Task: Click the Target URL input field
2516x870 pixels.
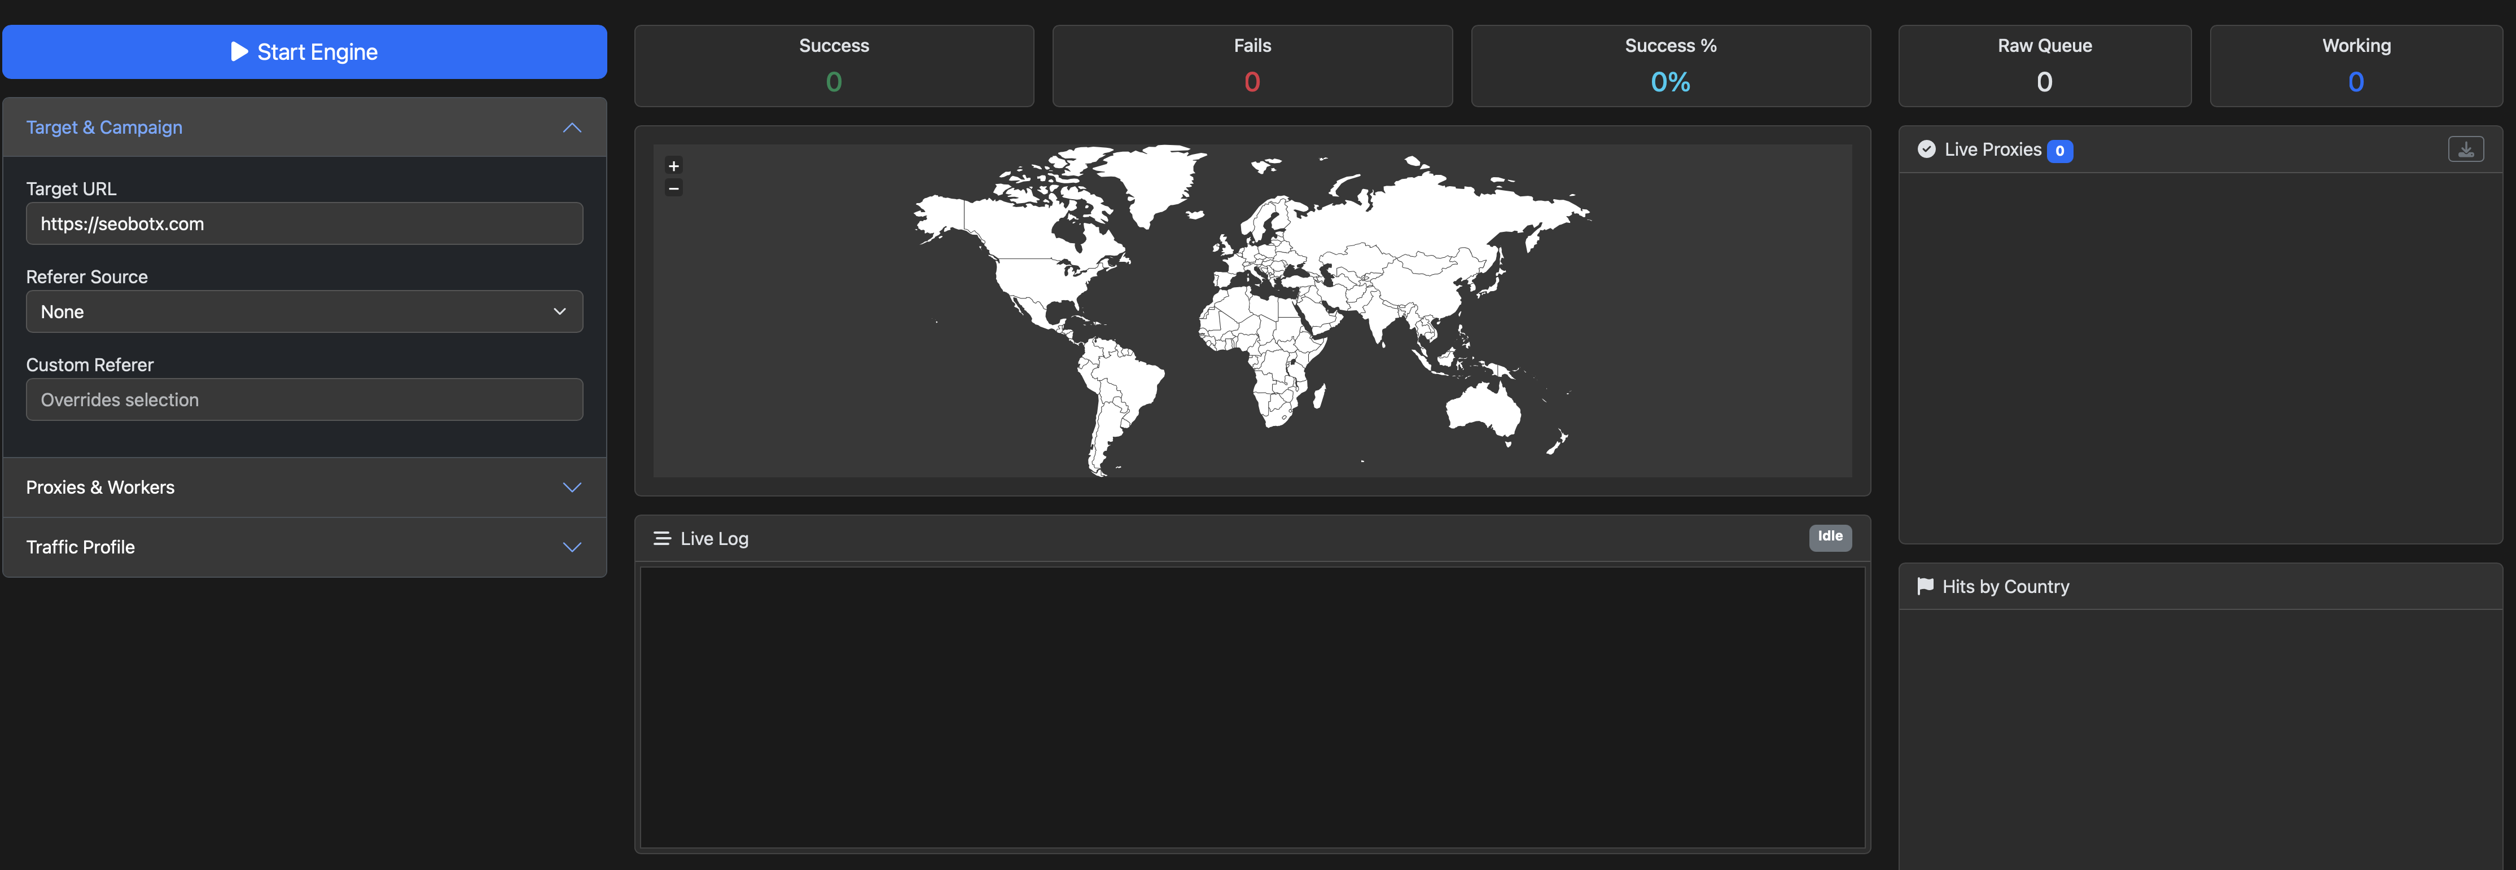Action: click(x=304, y=223)
